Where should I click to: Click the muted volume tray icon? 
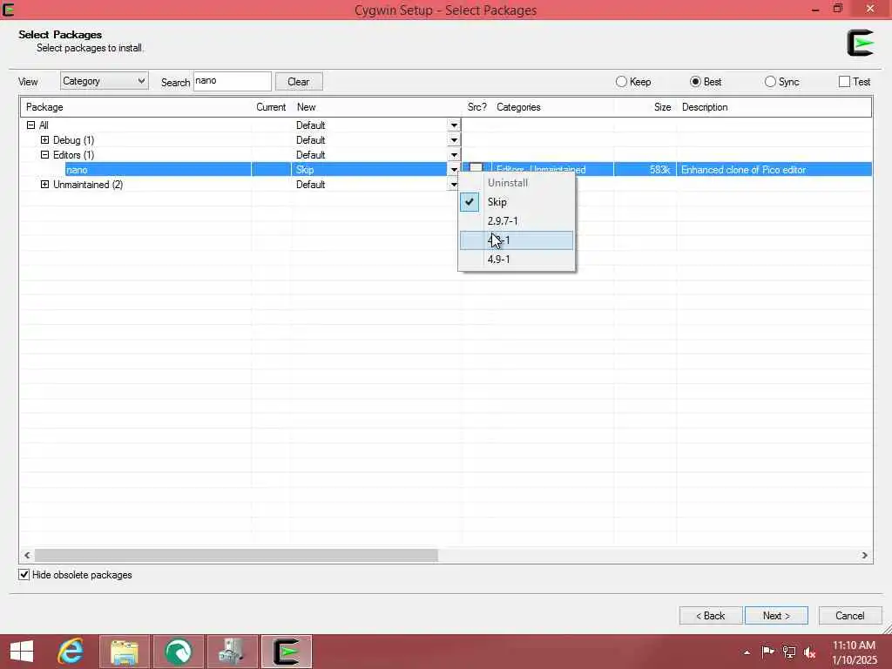[x=809, y=652]
